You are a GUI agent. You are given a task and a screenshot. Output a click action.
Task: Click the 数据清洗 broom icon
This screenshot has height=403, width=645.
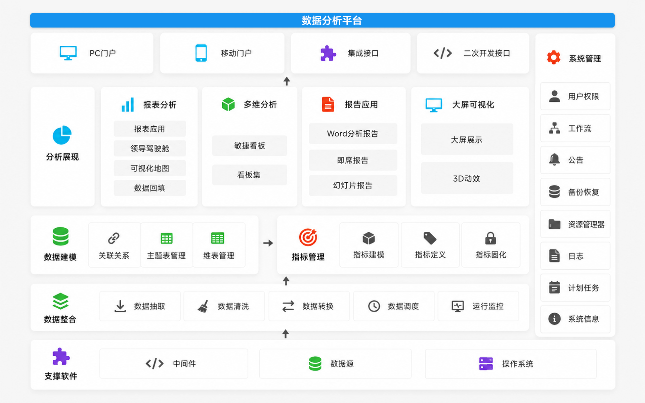coord(203,306)
